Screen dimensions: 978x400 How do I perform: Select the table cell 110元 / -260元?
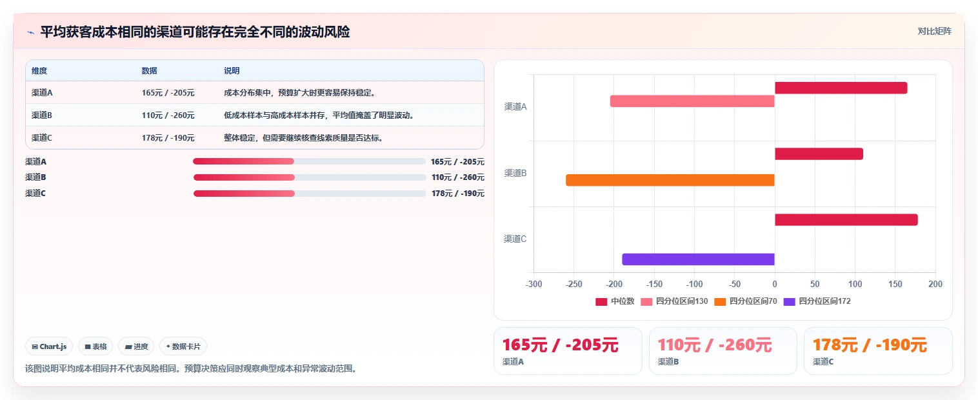click(x=168, y=115)
